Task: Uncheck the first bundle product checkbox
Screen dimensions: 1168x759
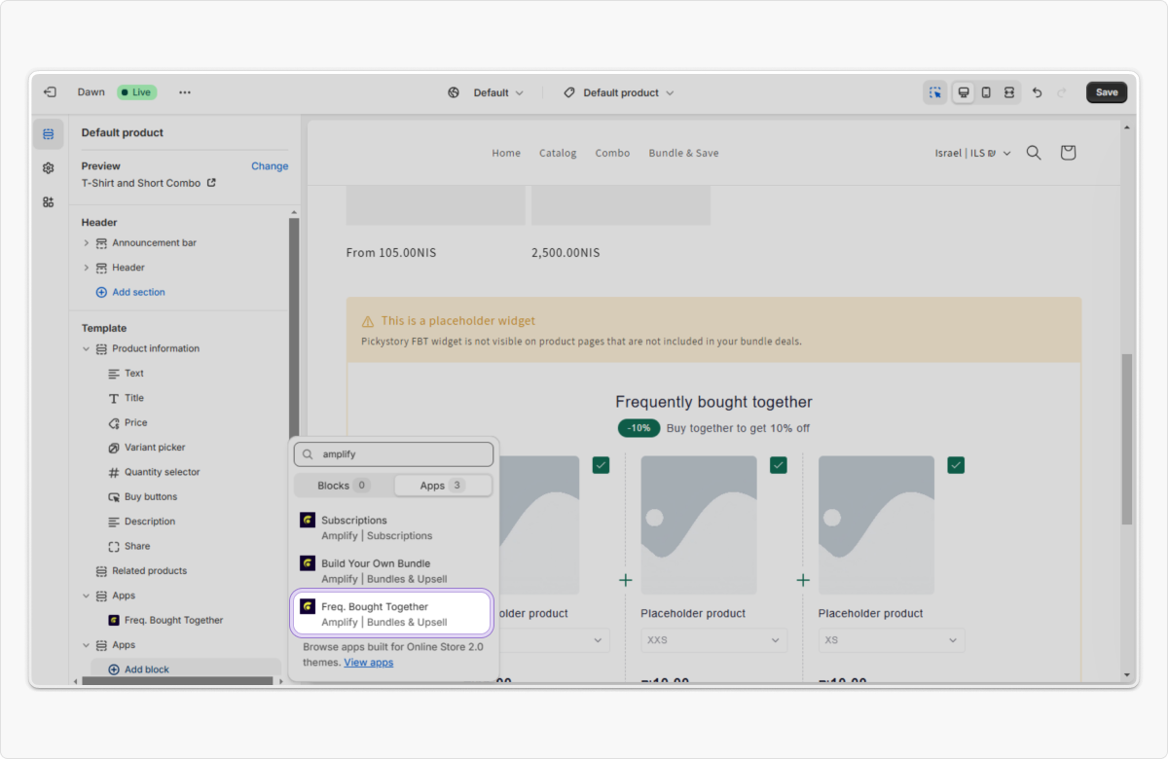Action: click(601, 465)
